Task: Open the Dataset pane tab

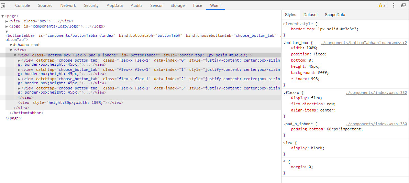Action: click(310, 15)
